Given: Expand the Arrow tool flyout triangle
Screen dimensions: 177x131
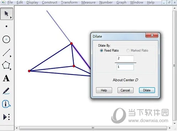Looking at the screenshot, I should (x=11, y=17).
